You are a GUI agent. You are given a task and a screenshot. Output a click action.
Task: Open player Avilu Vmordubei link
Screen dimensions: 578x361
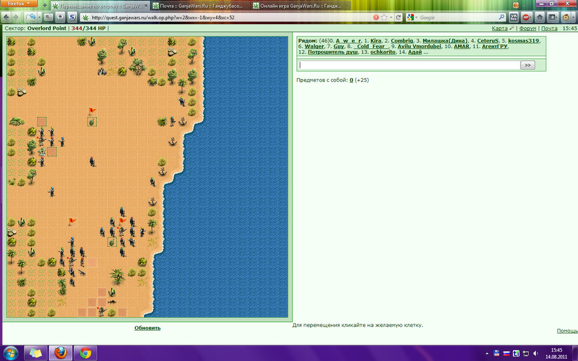419,47
